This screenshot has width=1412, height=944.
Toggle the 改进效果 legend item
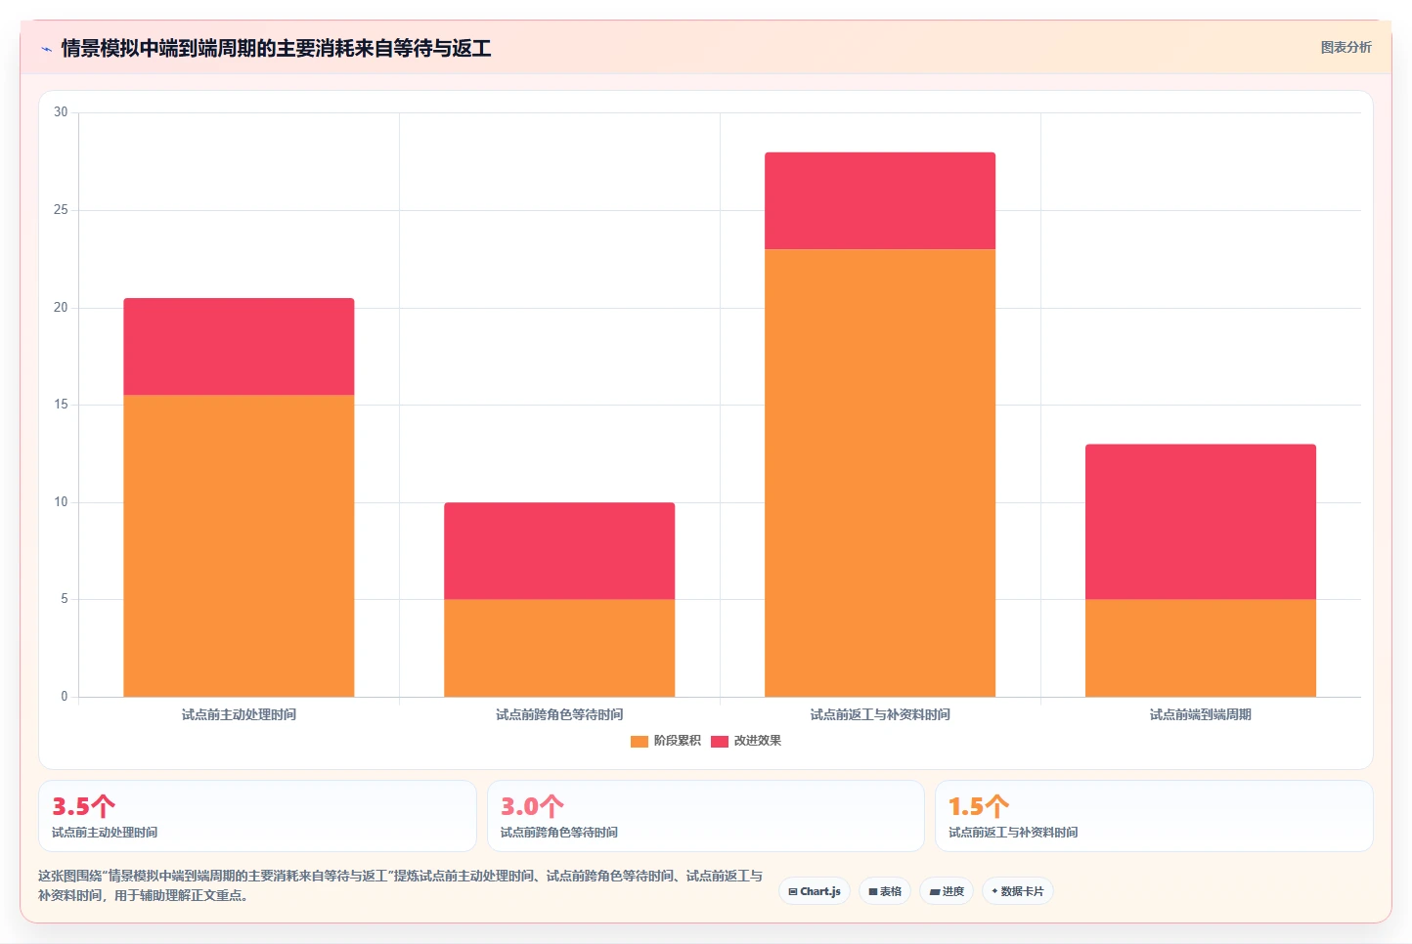click(x=746, y=741)
